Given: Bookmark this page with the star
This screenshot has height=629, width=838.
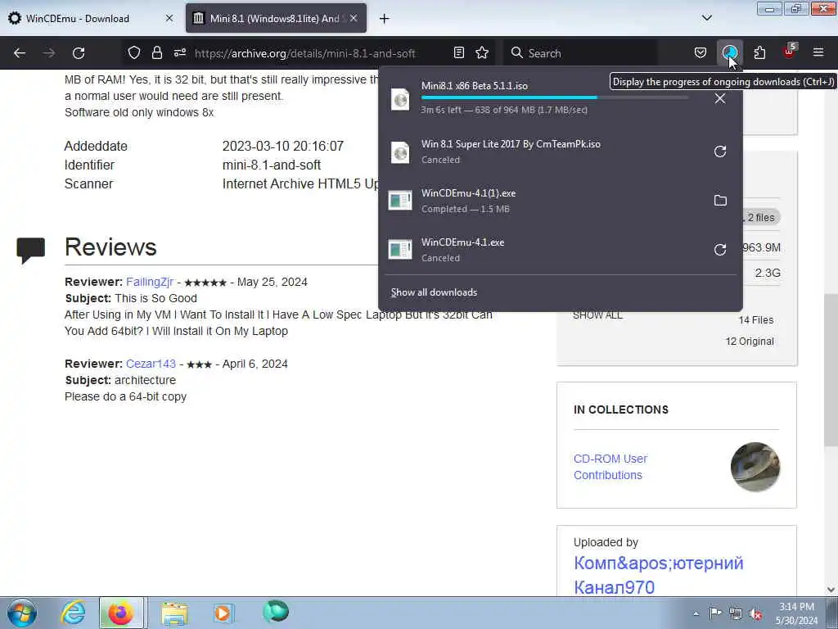Looking at the screenshot, I should pyautogui.click(x=482, y=52).
